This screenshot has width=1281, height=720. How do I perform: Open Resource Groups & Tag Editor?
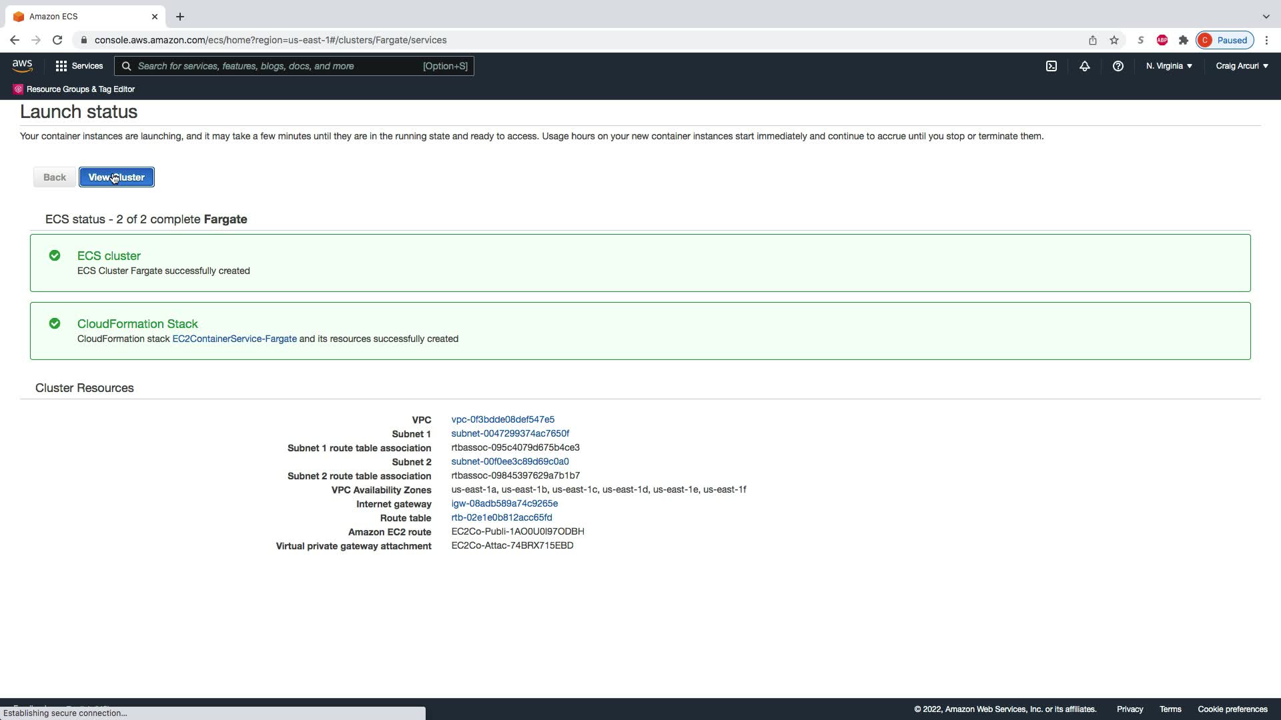tap(74, 89)
